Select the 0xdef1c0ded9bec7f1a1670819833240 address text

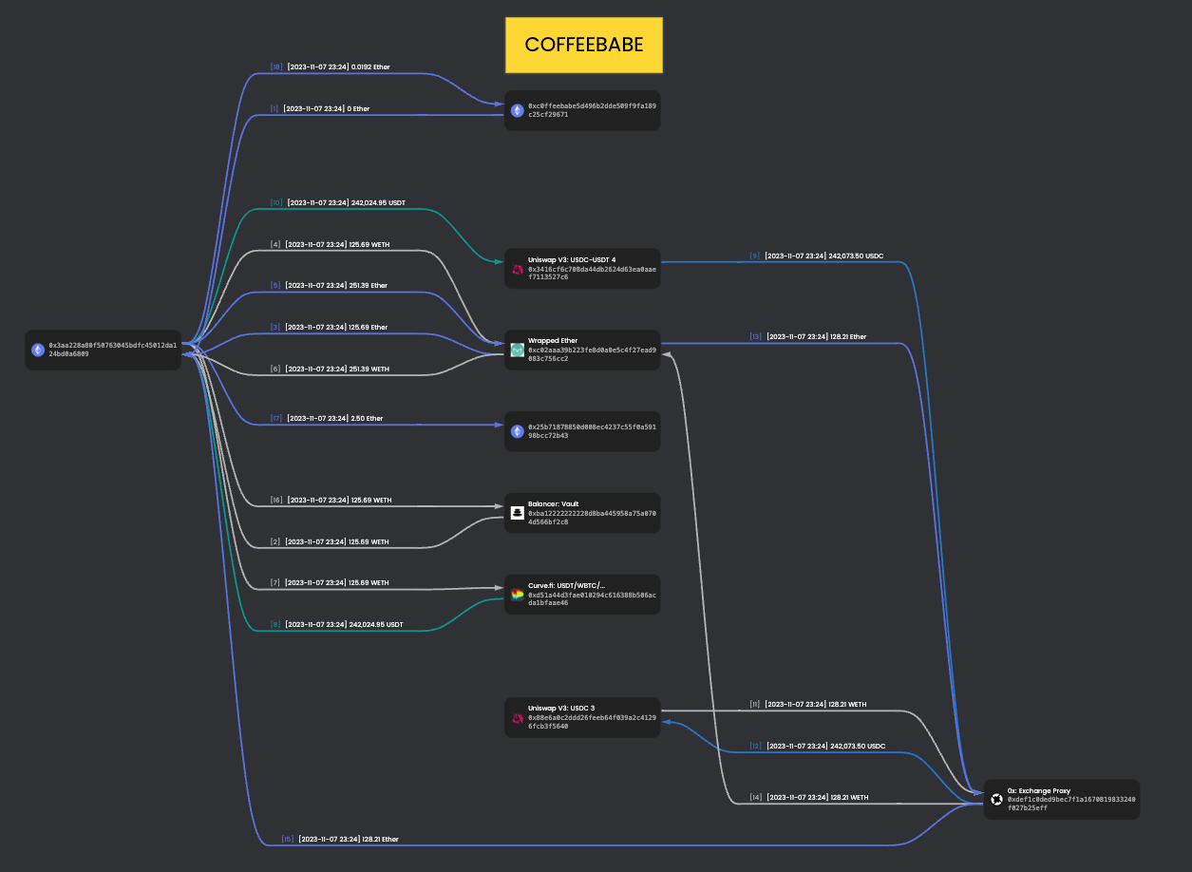1072,800
